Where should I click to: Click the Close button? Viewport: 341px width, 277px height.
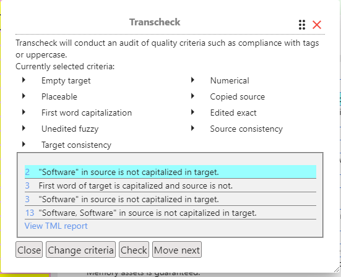(x=29, y=250)
